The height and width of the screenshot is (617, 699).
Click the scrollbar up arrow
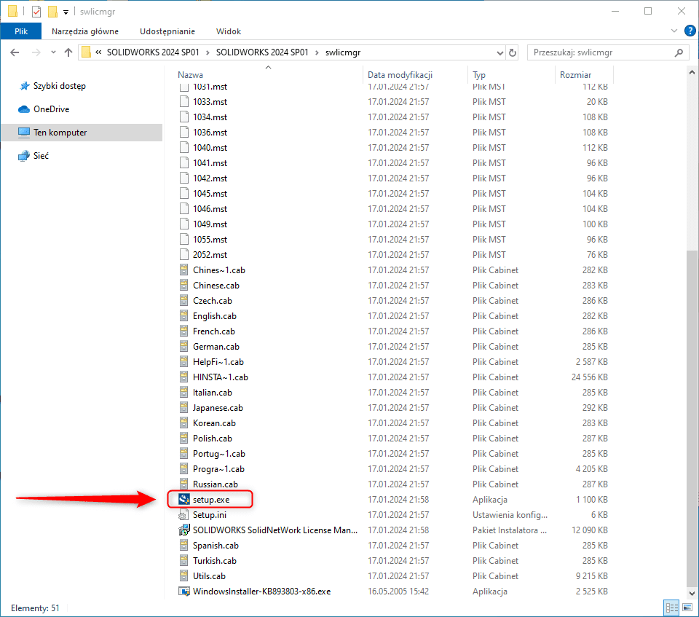pos(692,72)
